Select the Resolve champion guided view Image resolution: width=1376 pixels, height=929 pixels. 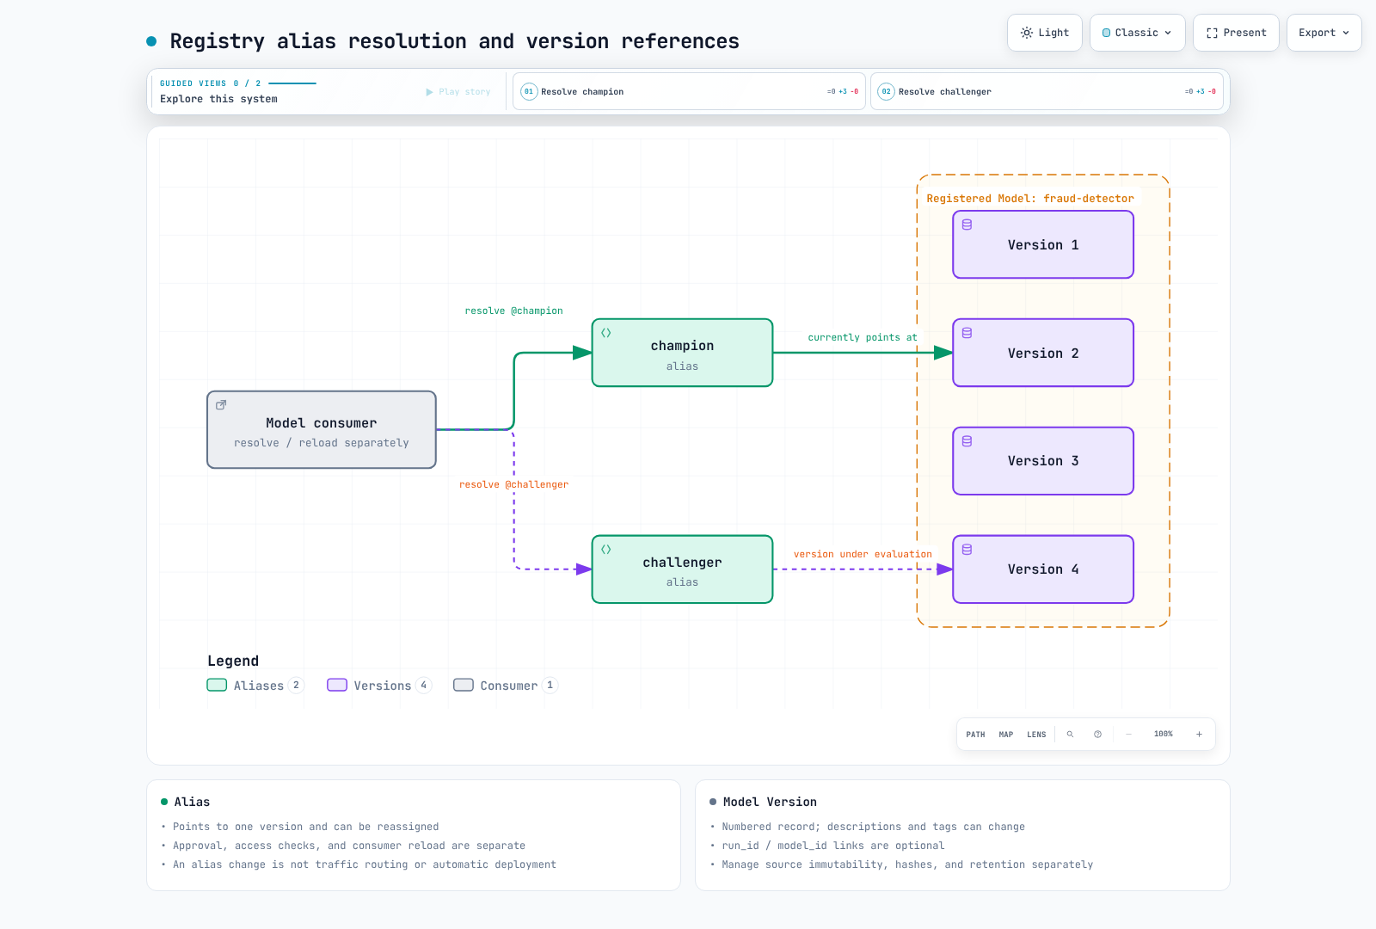688,91
